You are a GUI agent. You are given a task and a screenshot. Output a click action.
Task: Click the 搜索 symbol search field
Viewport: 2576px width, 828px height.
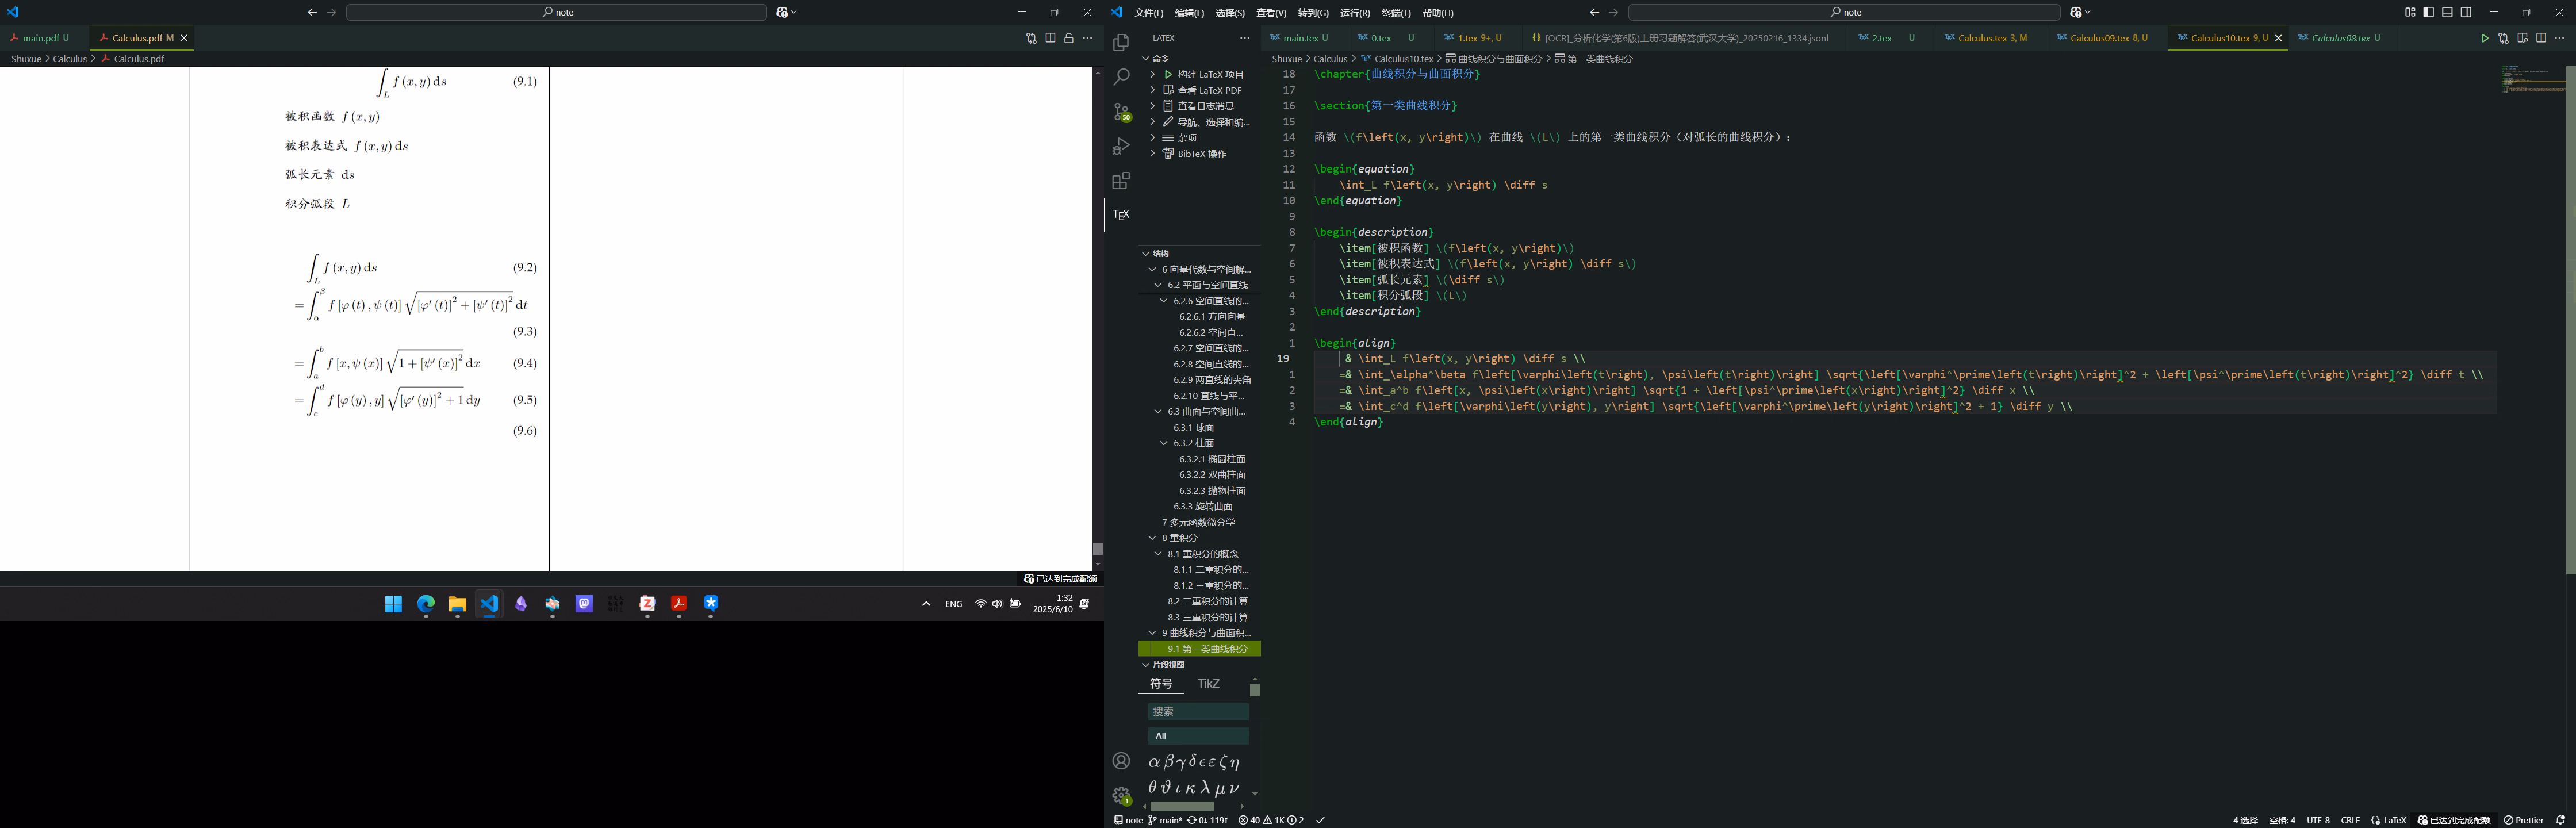[1198, 712]
